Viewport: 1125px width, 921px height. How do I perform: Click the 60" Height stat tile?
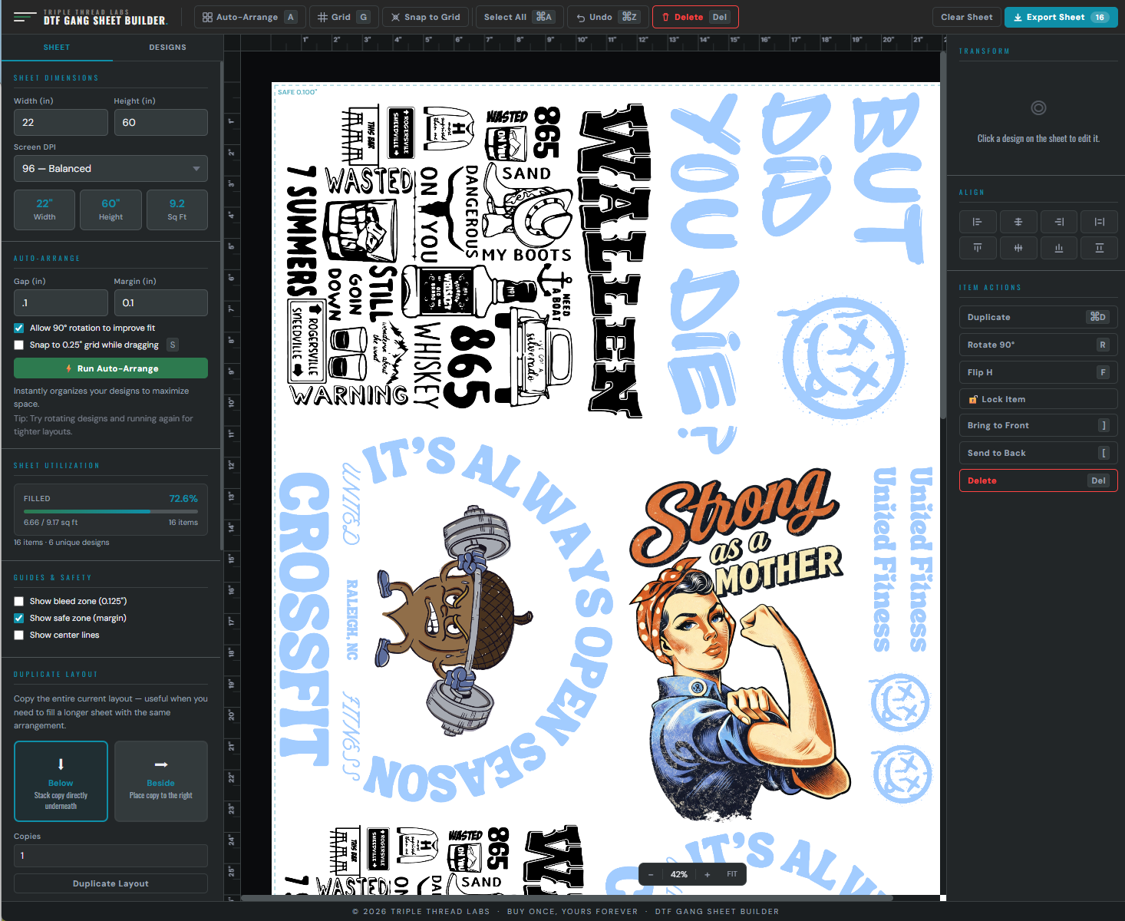[x=111, y=210]
